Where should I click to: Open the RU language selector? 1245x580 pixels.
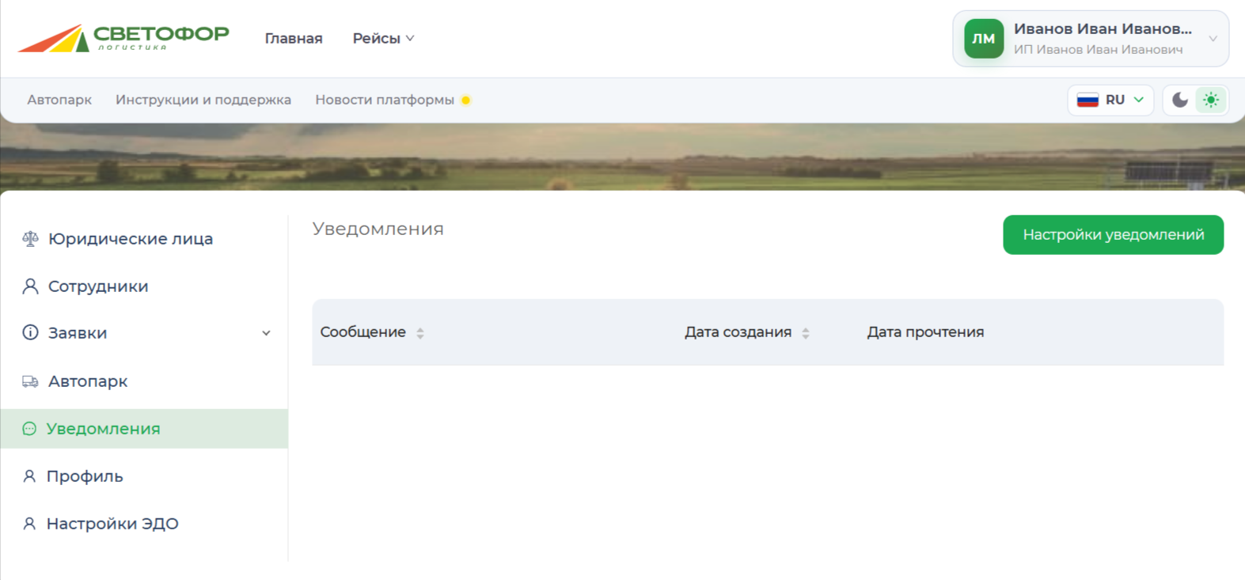[1110, 100]
